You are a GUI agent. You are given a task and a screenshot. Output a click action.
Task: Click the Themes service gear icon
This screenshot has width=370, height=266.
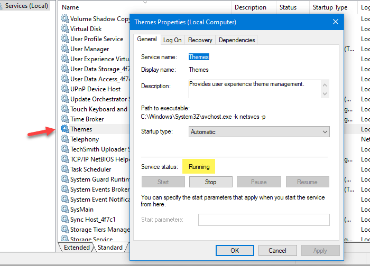65,129
